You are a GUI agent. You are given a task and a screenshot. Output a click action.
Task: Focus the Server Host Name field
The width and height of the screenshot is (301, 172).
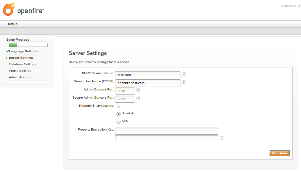148,83
